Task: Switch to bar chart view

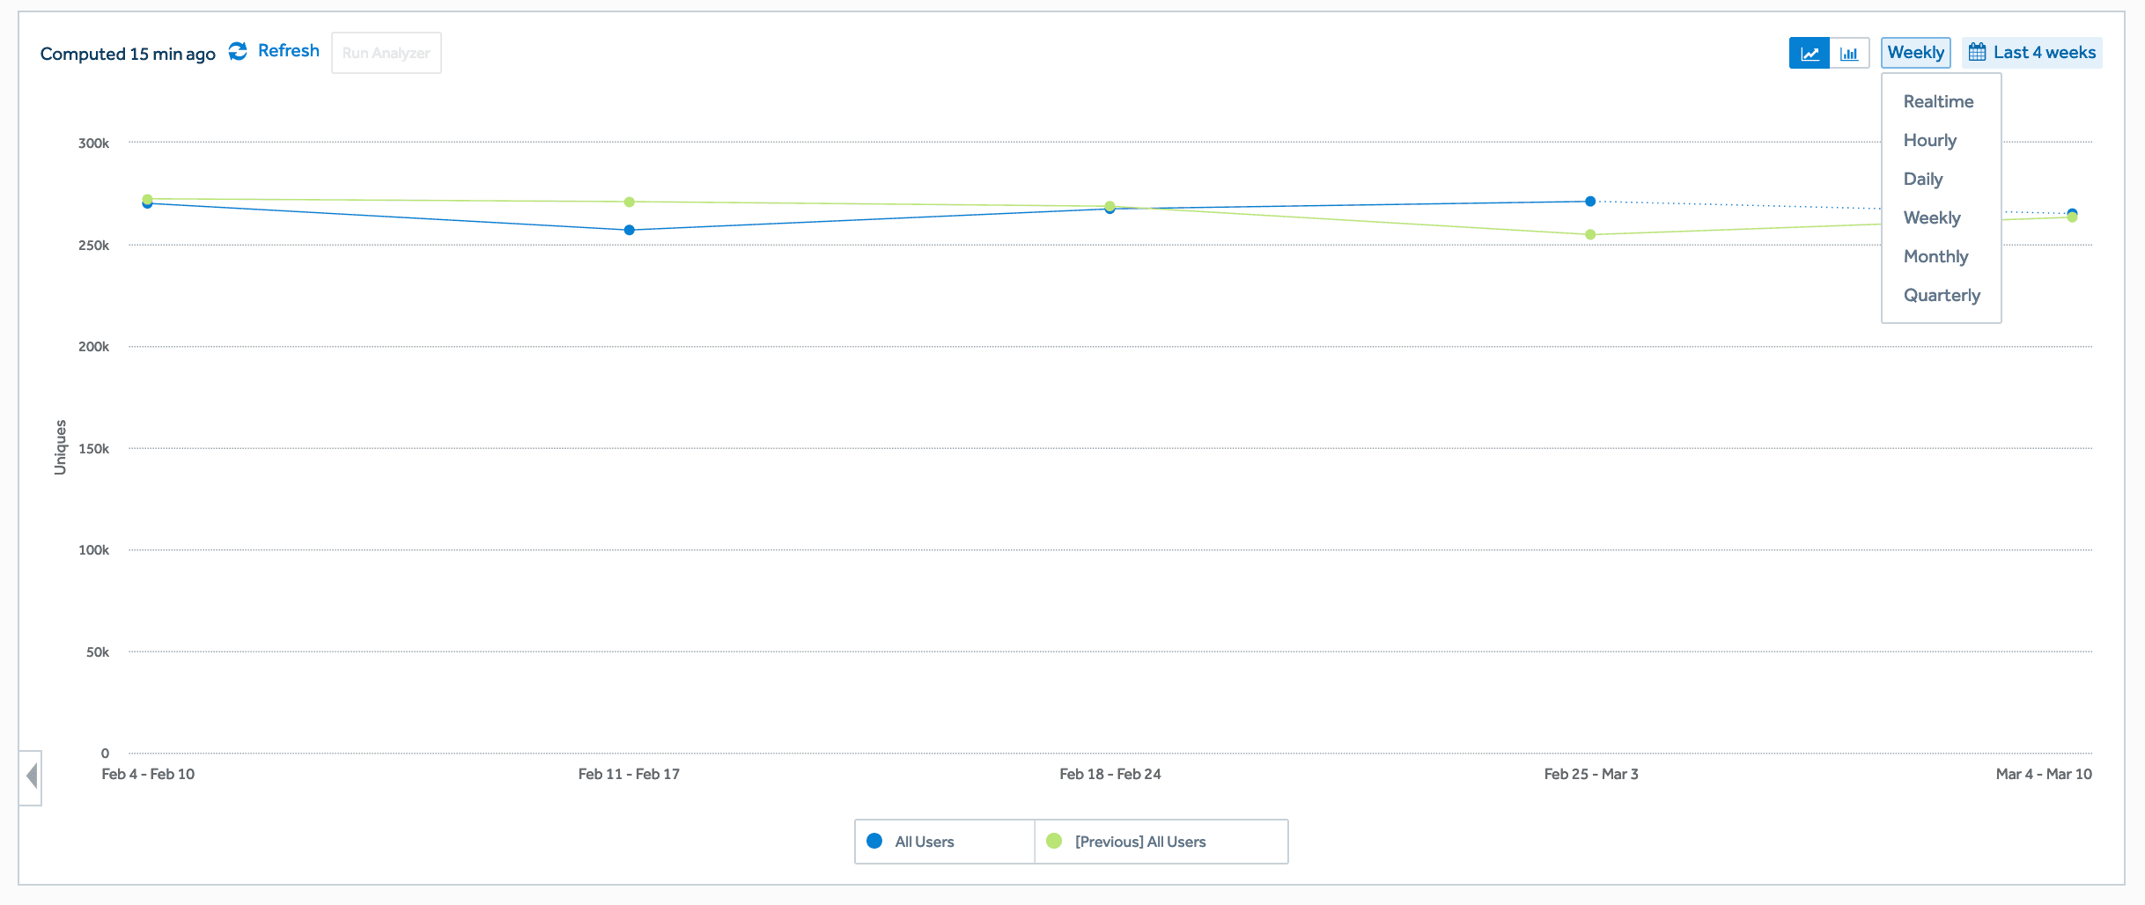Action: tap(1849, 53)
